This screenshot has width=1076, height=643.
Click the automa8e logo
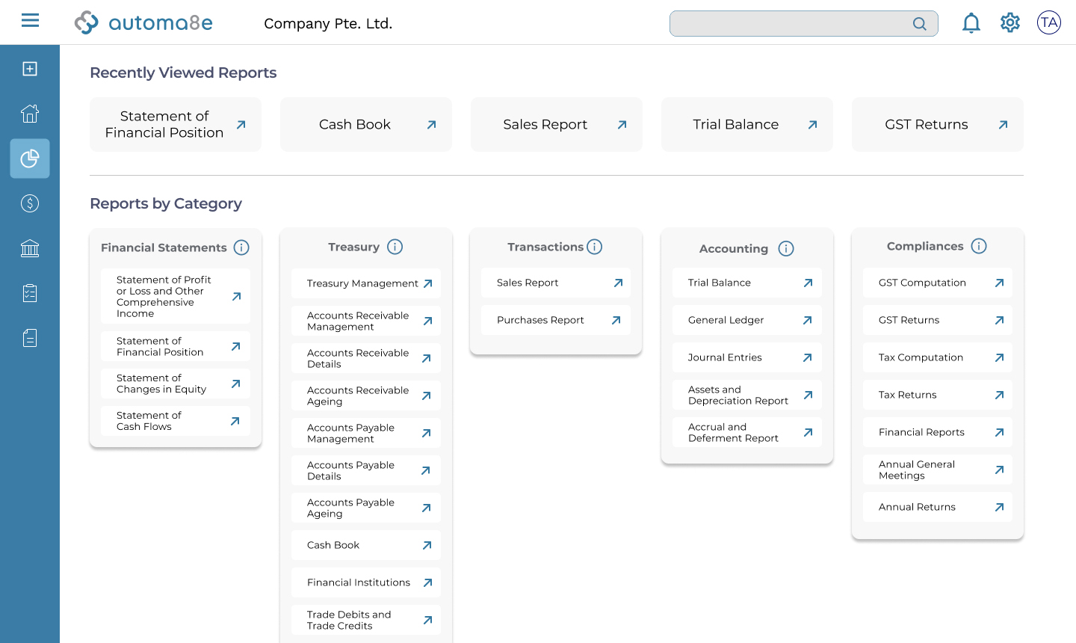point(143,22)
